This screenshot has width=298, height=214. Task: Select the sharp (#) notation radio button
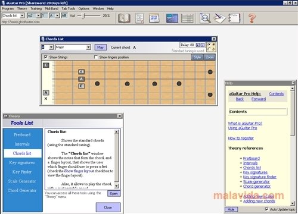point(209,45)
